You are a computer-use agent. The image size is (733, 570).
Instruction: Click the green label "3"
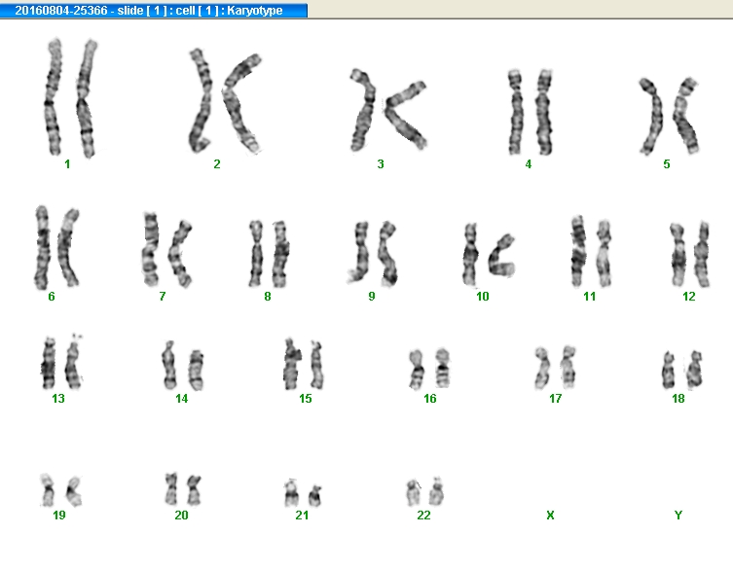381,164
